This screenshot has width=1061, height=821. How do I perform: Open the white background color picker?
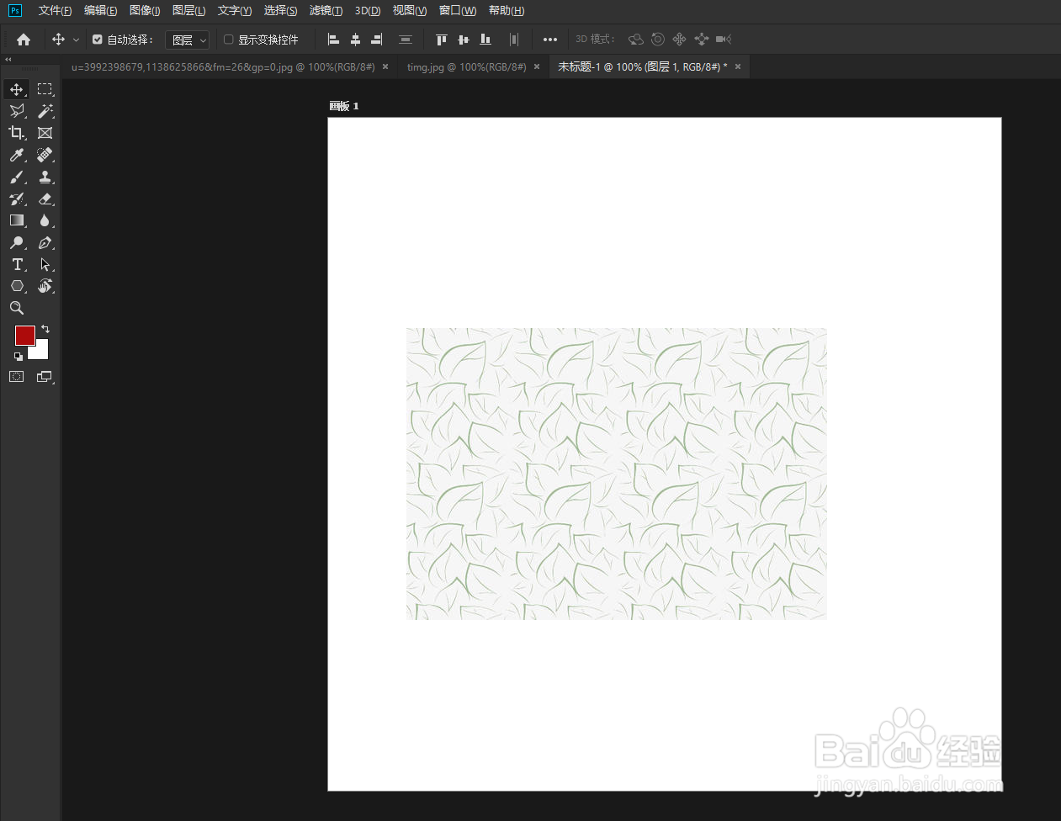click(41, 352)
